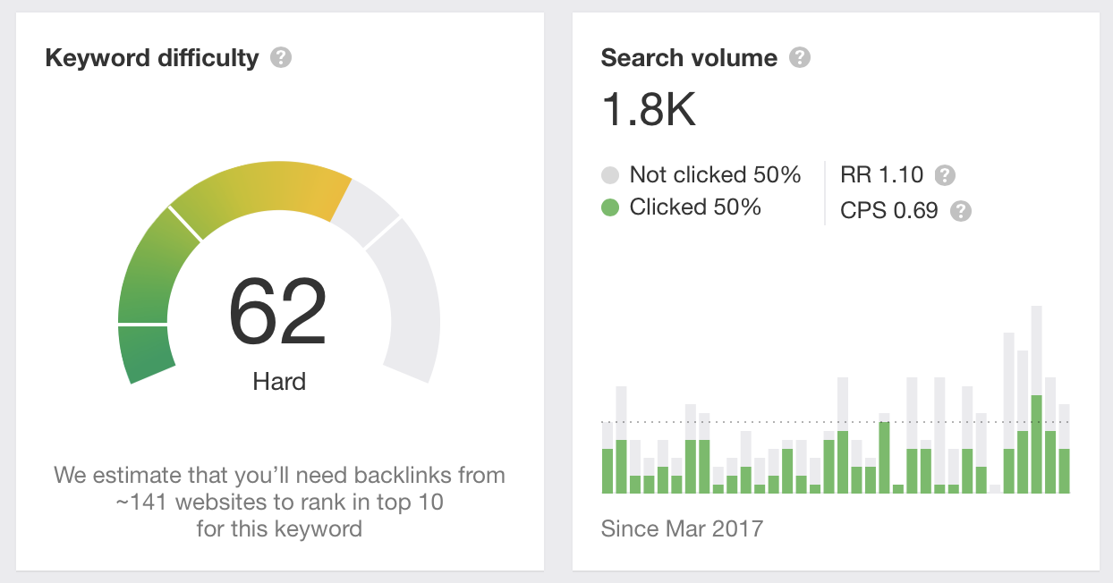Click the Since Mar 2017 label
This screenshot has height=583, width=1113.
(x=682, y=528)
